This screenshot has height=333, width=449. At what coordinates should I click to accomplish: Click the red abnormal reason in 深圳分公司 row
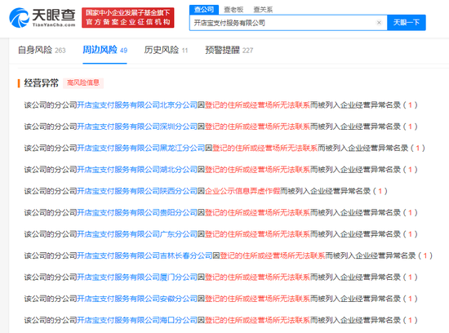coord(257,127)
